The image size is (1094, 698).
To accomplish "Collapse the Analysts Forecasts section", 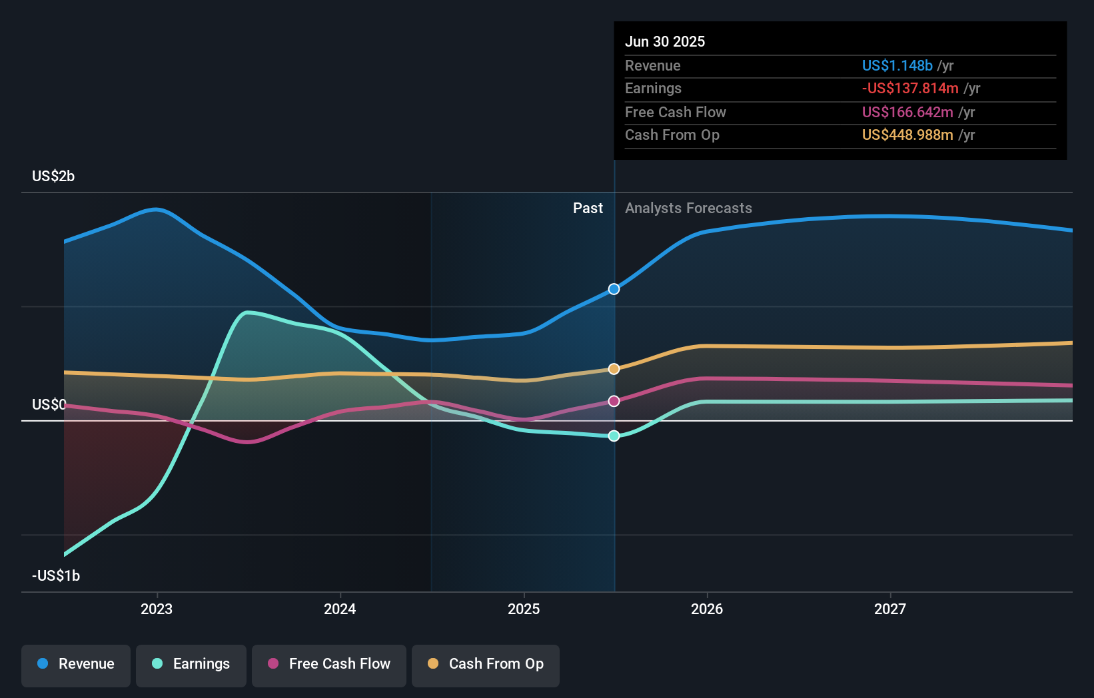I will point(689,208).
